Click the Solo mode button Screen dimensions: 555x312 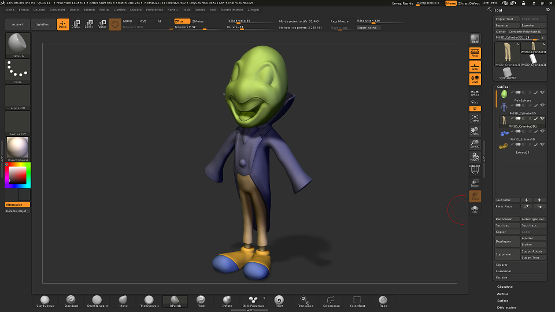tap(475, 209)
